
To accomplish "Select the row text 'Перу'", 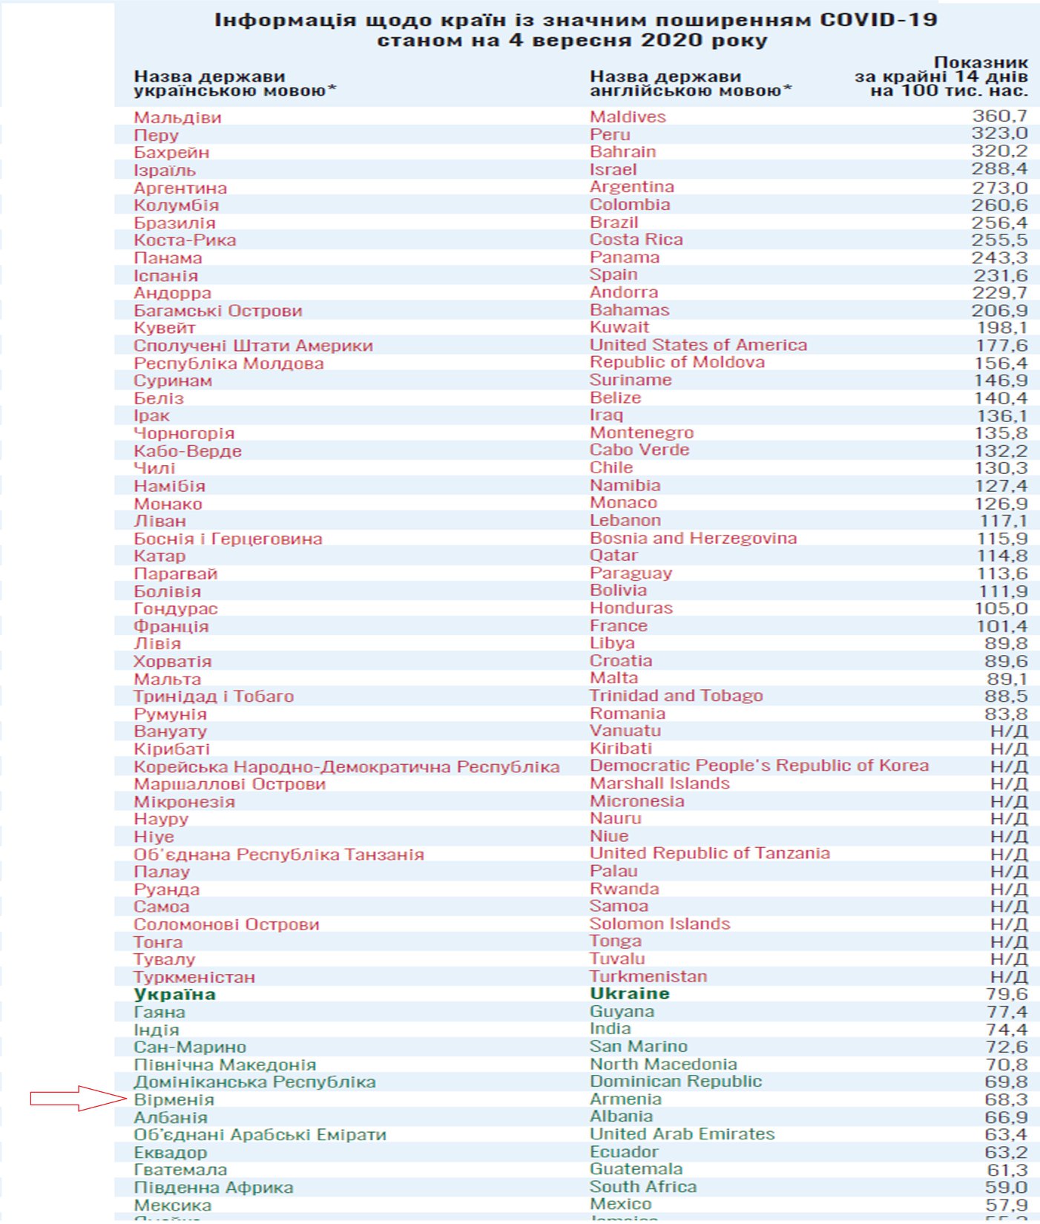I will pos(156,135).
